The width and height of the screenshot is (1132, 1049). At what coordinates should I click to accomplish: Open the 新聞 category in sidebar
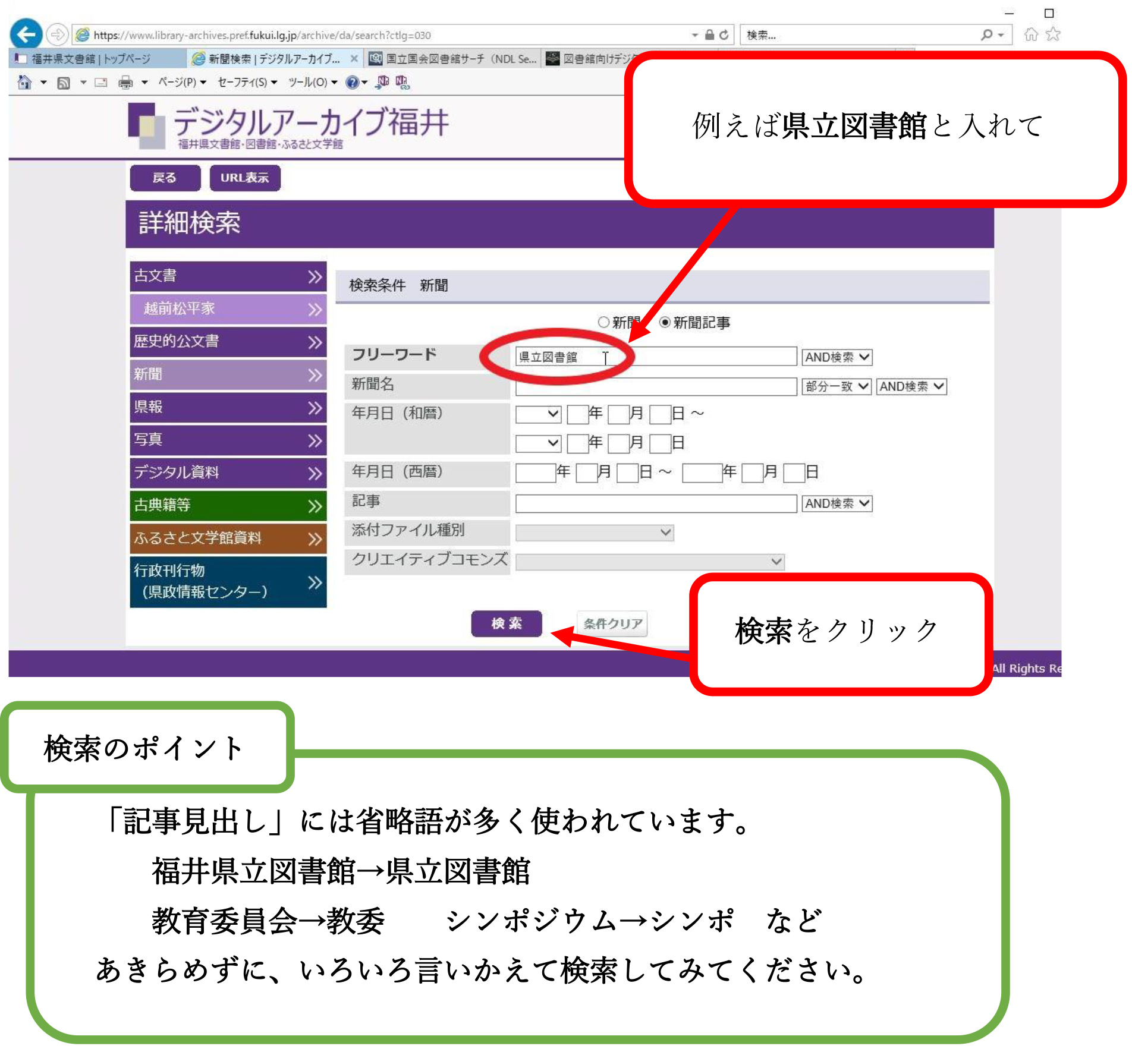point(228,374)
